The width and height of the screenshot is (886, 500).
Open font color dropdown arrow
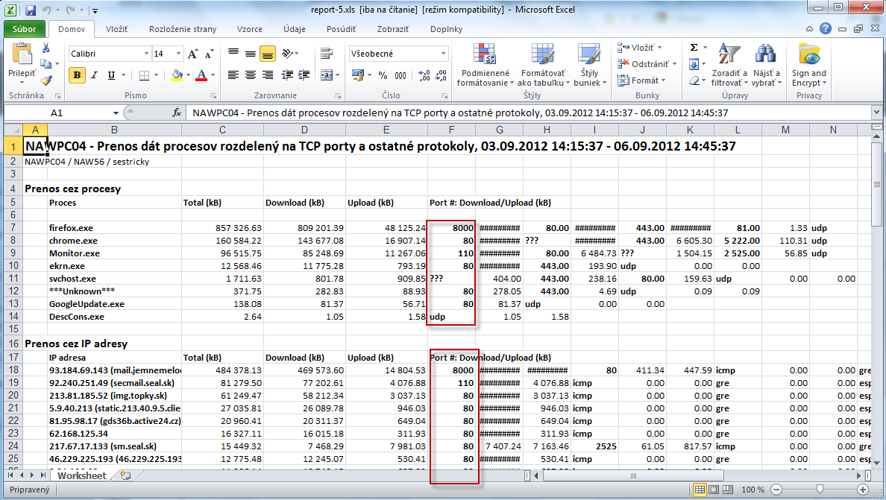(x=213, y=75)
